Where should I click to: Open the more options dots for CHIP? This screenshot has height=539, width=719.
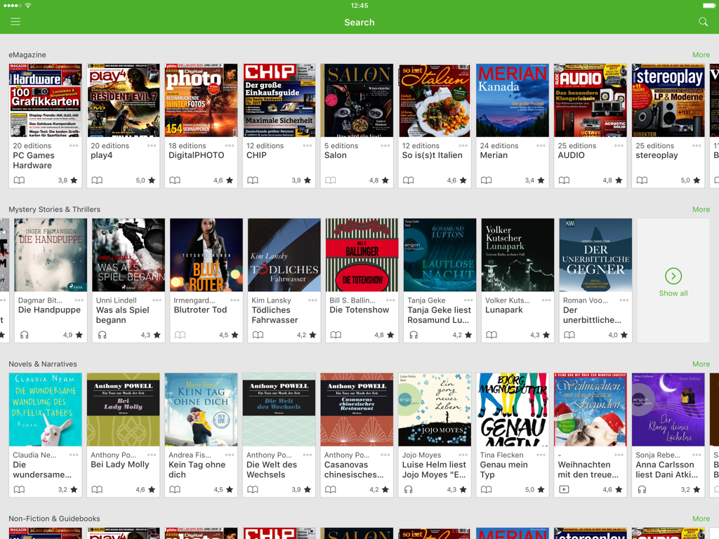tap(308, 145)
